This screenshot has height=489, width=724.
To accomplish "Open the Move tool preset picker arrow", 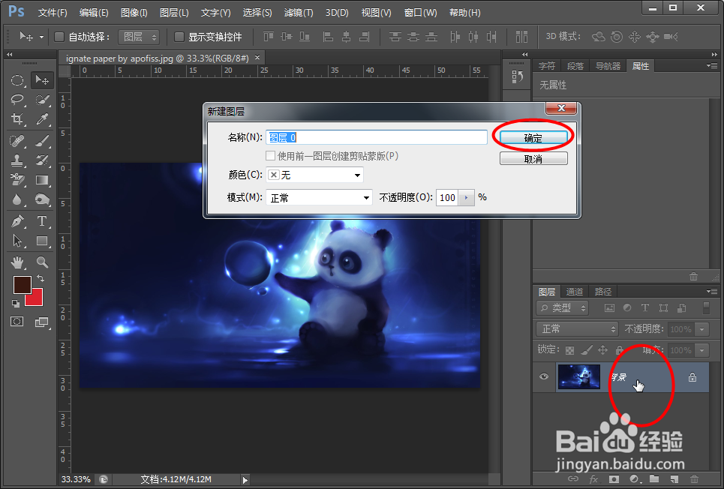I will coord(41,37).
